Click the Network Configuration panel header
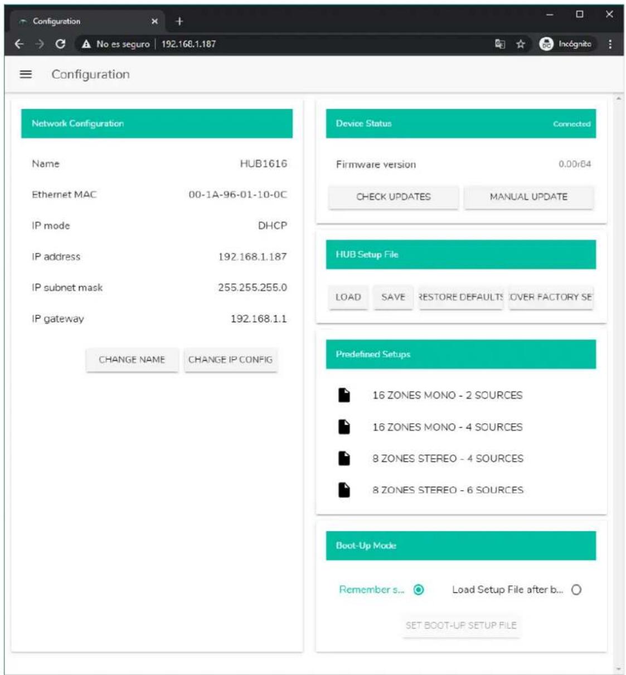 click(157, 124)
